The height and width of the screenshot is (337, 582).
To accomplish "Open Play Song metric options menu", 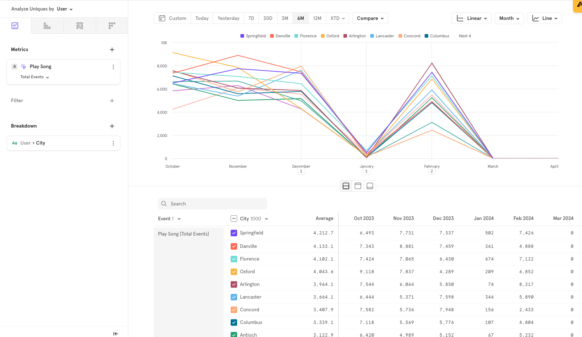I will [113, 67].
